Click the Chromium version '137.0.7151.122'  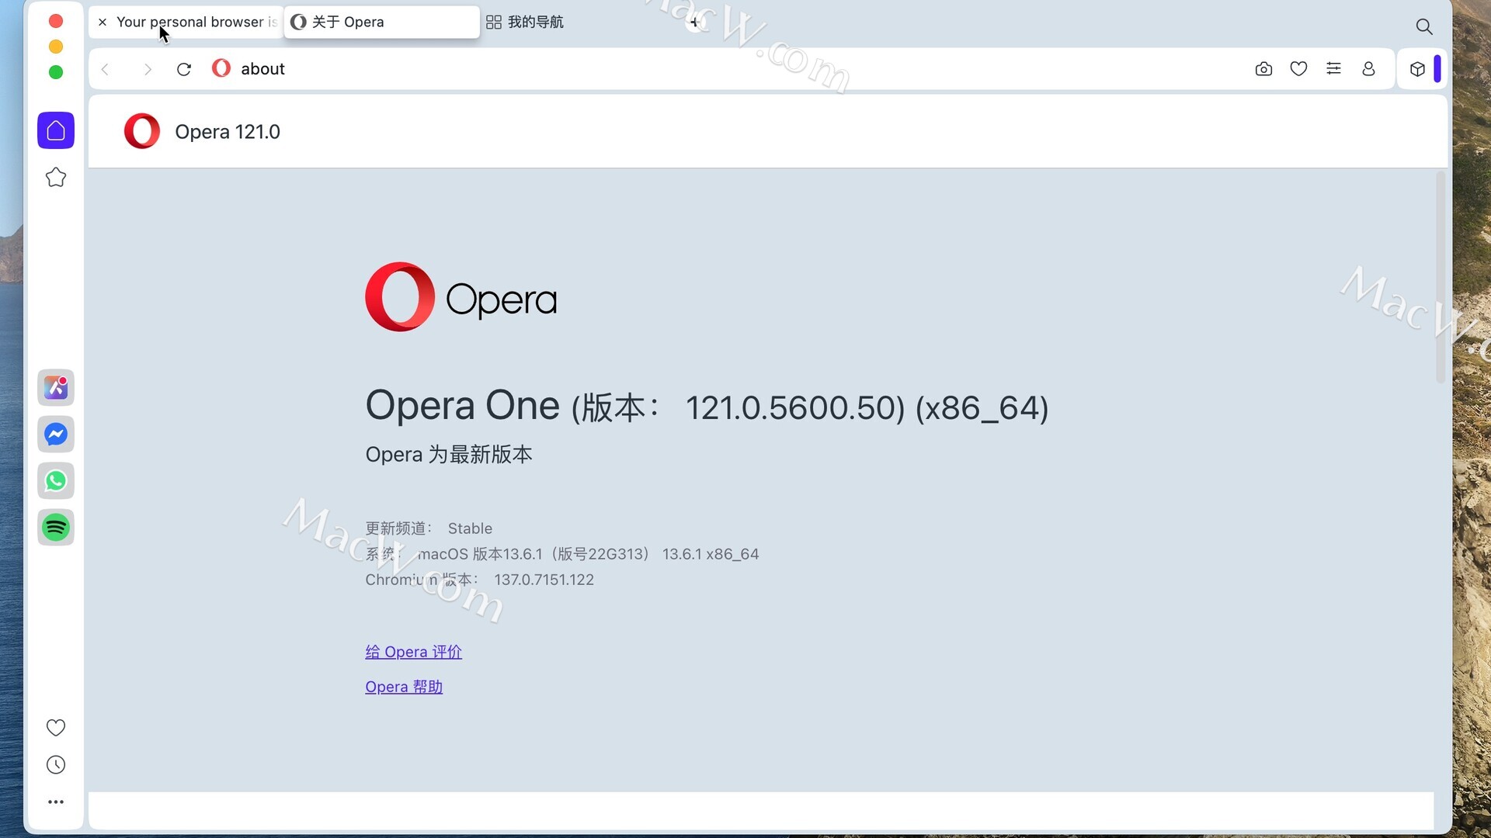click(x=544, y=580)
